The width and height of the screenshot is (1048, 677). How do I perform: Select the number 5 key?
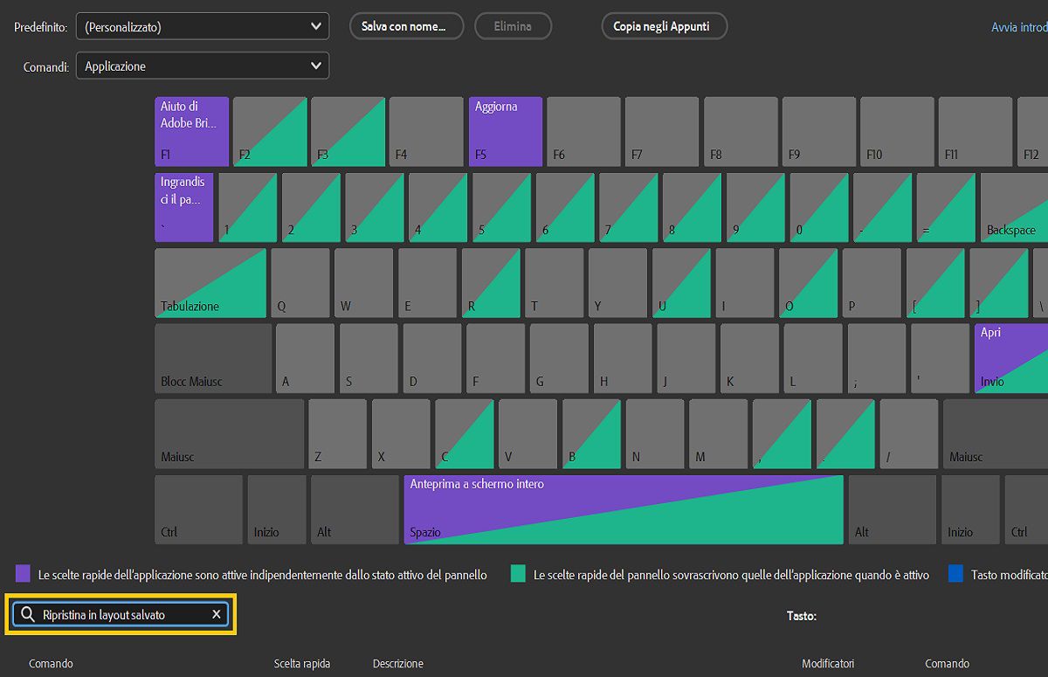coord(502,207)
